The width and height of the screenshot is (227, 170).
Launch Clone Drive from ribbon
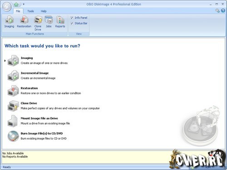[x=38, y=23]
